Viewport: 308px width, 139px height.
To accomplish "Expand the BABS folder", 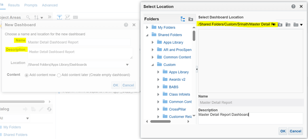I will tap(158, 87).
